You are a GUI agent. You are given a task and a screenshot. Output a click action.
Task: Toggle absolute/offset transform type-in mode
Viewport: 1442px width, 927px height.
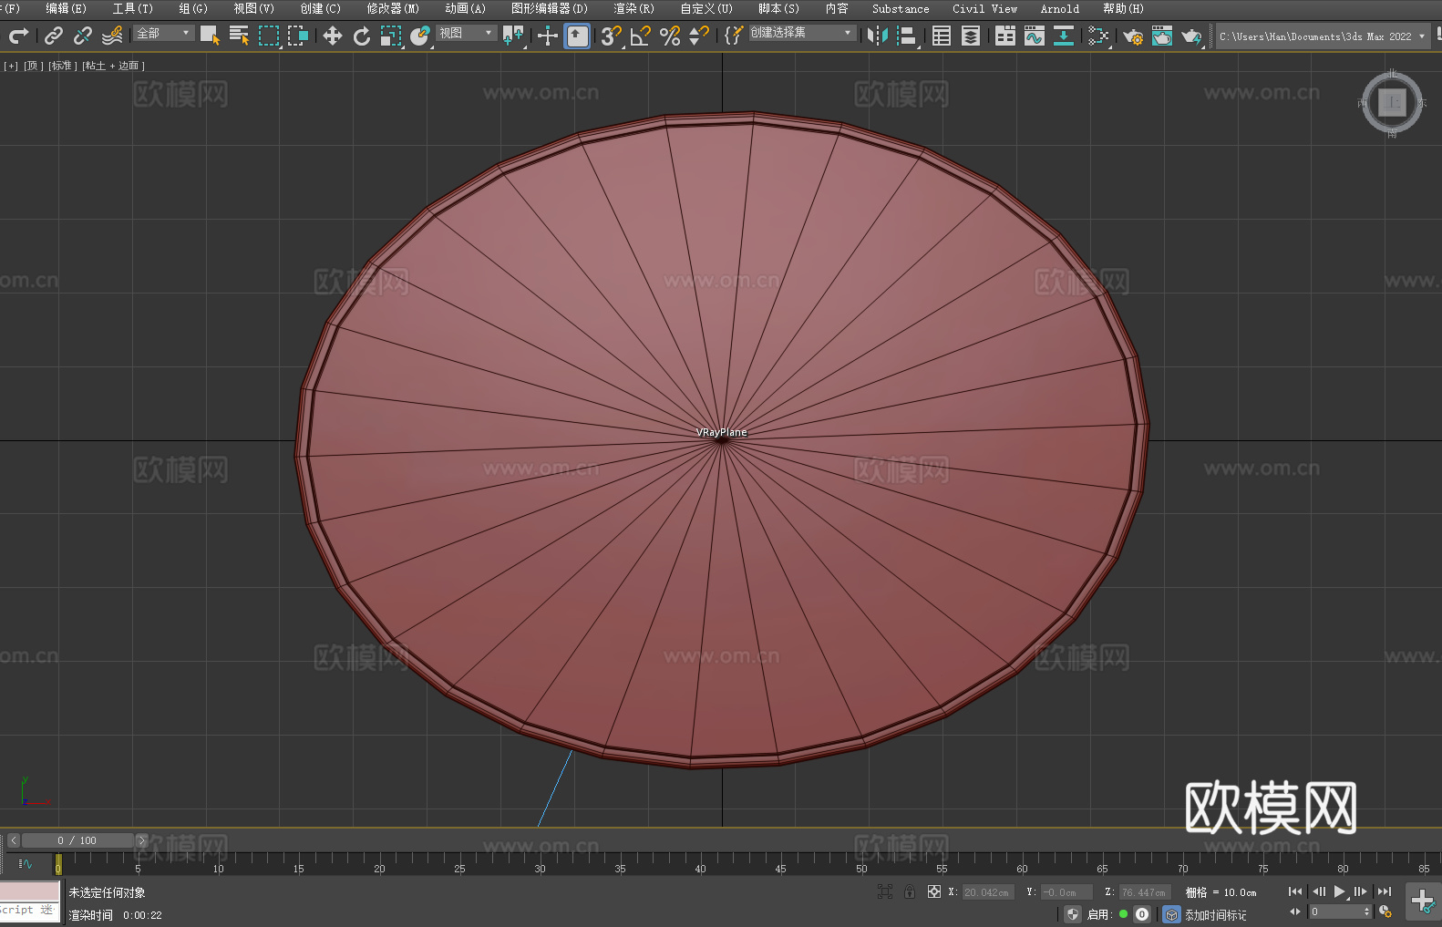tap(933, 891)
